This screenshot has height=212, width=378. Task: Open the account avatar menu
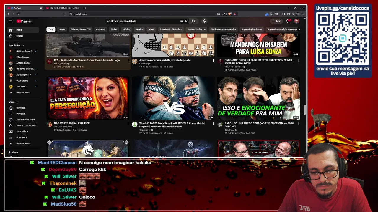pos(296,21)
